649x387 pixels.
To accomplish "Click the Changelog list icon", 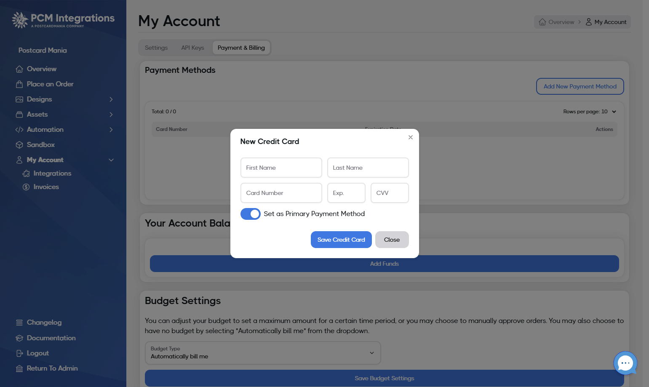I will [x=19, y=323].
